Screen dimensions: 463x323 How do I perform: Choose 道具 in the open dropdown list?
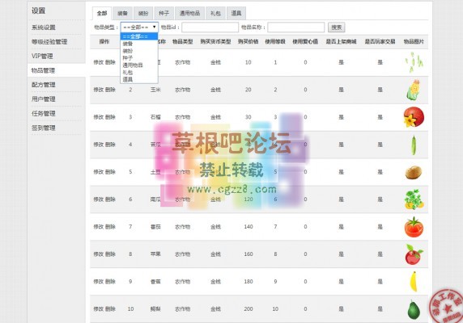click(x=139, y=79)
